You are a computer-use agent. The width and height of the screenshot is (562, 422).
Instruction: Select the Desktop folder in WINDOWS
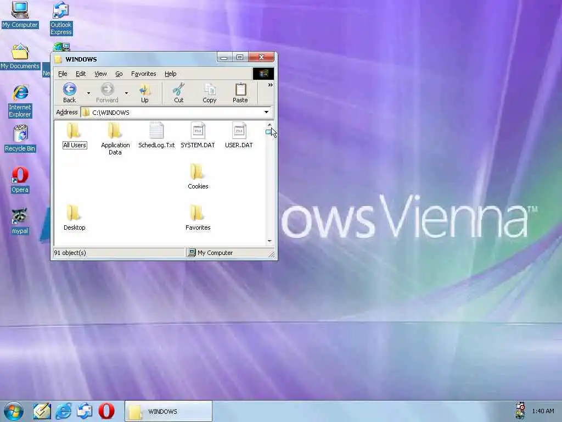74,218
